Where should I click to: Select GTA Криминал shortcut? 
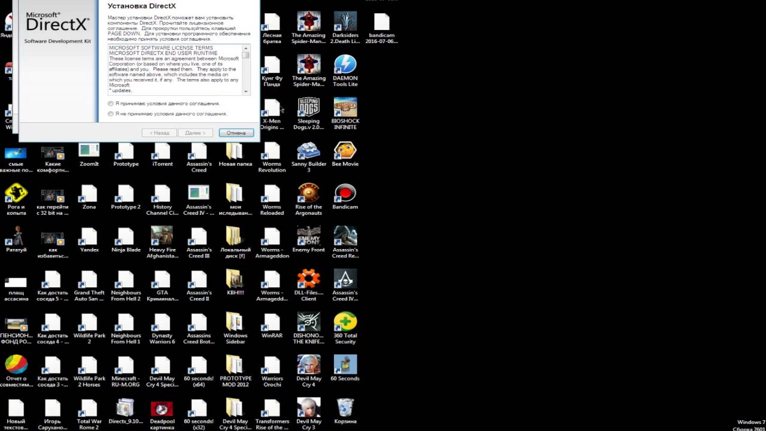tap(162, 286)
